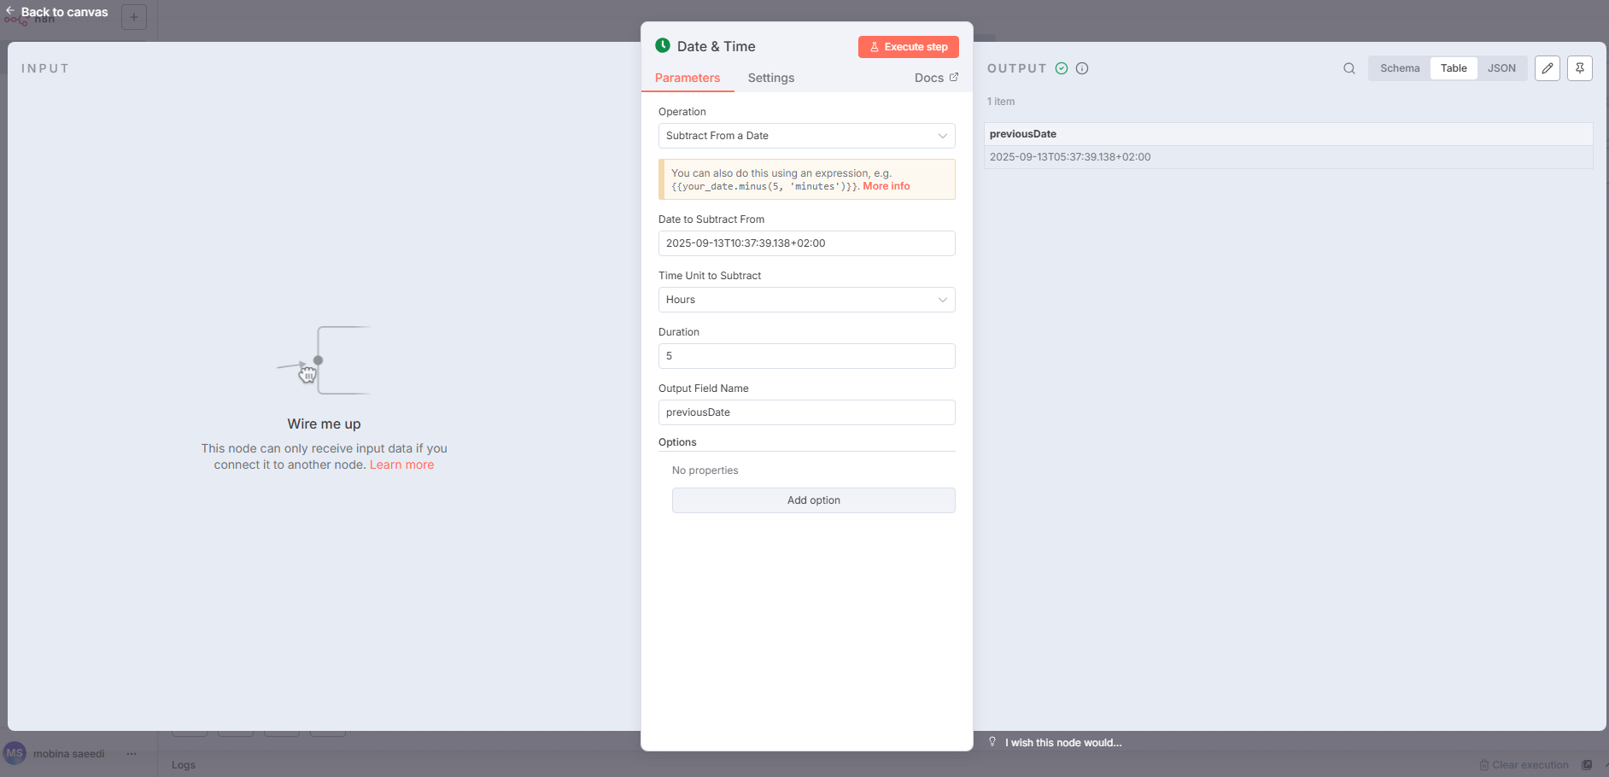The height and width of the screenshot is (777, 1609).
Task: Switch output view to JSON
Action: (x=1501, y=68)
